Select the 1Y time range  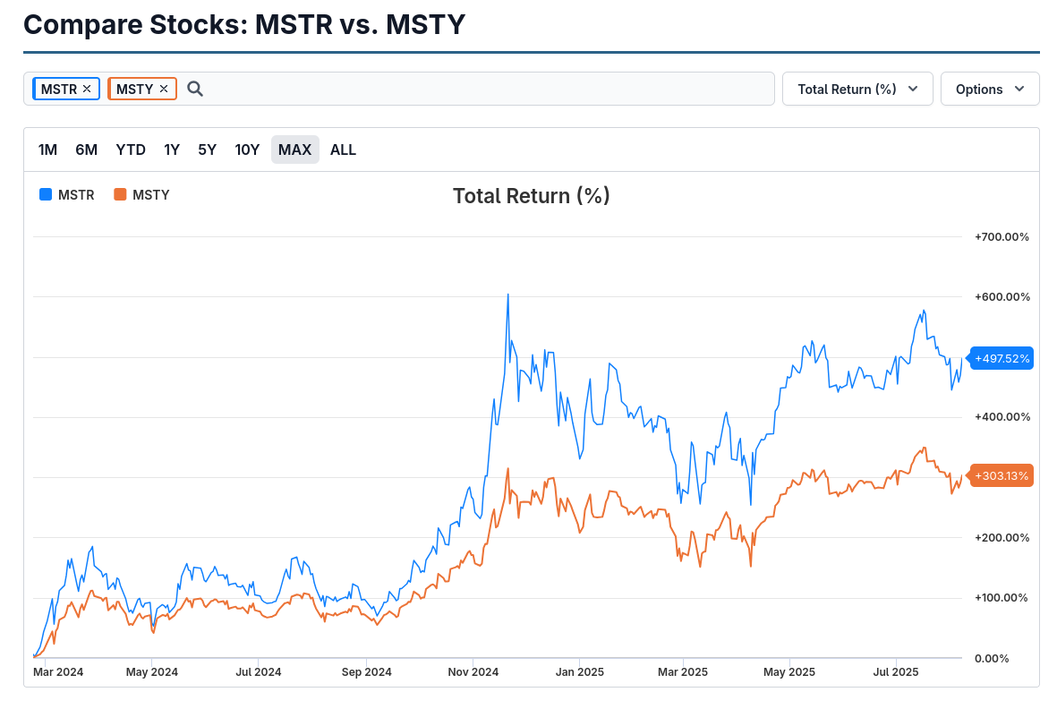click(x=172, y=149)
